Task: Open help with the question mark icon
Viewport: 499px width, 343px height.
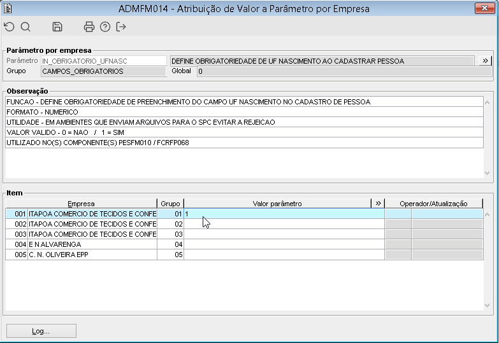Action: point(105,27)
